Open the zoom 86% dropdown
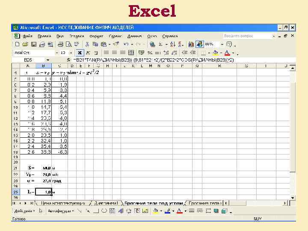308x231 pixels. (x=222, y=44)
